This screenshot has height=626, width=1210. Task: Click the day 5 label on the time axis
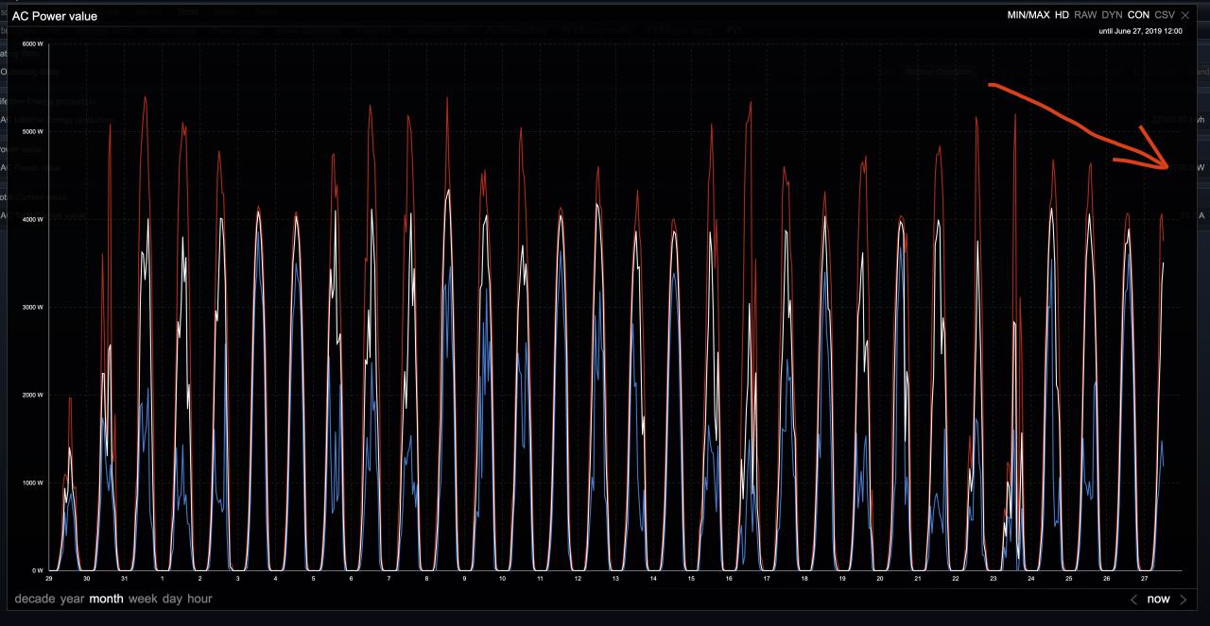coord(313,578)
